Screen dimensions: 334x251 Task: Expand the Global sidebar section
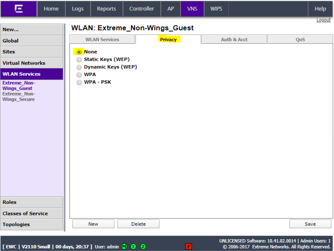(x=31, y=41)
